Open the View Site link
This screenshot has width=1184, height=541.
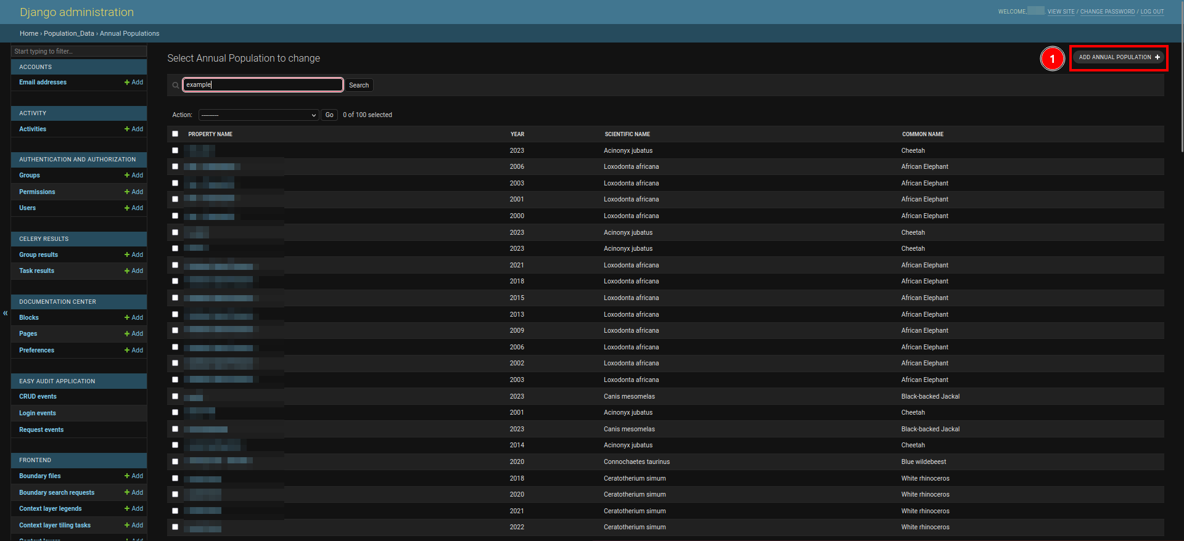click(1061, 12)
